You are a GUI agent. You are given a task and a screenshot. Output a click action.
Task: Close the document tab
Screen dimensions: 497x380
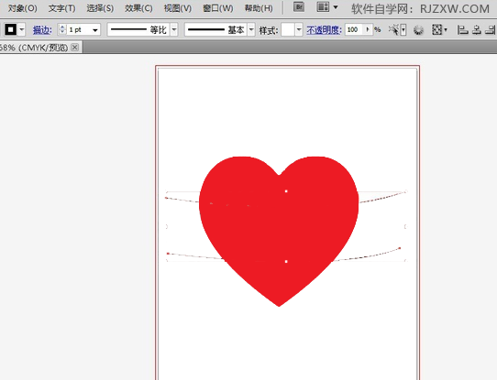pyautogui.click(x=75, y=47)
